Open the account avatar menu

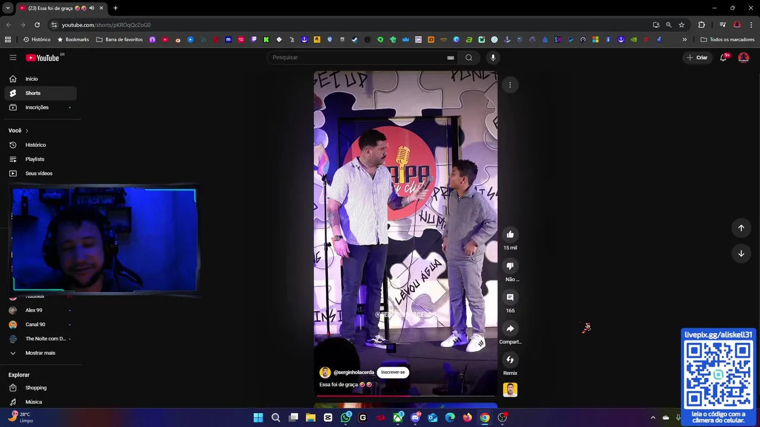(743, 58)
